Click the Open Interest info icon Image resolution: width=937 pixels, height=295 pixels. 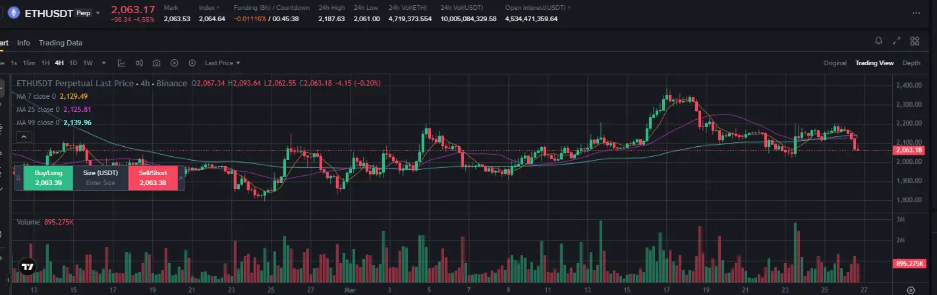[570, 7]
